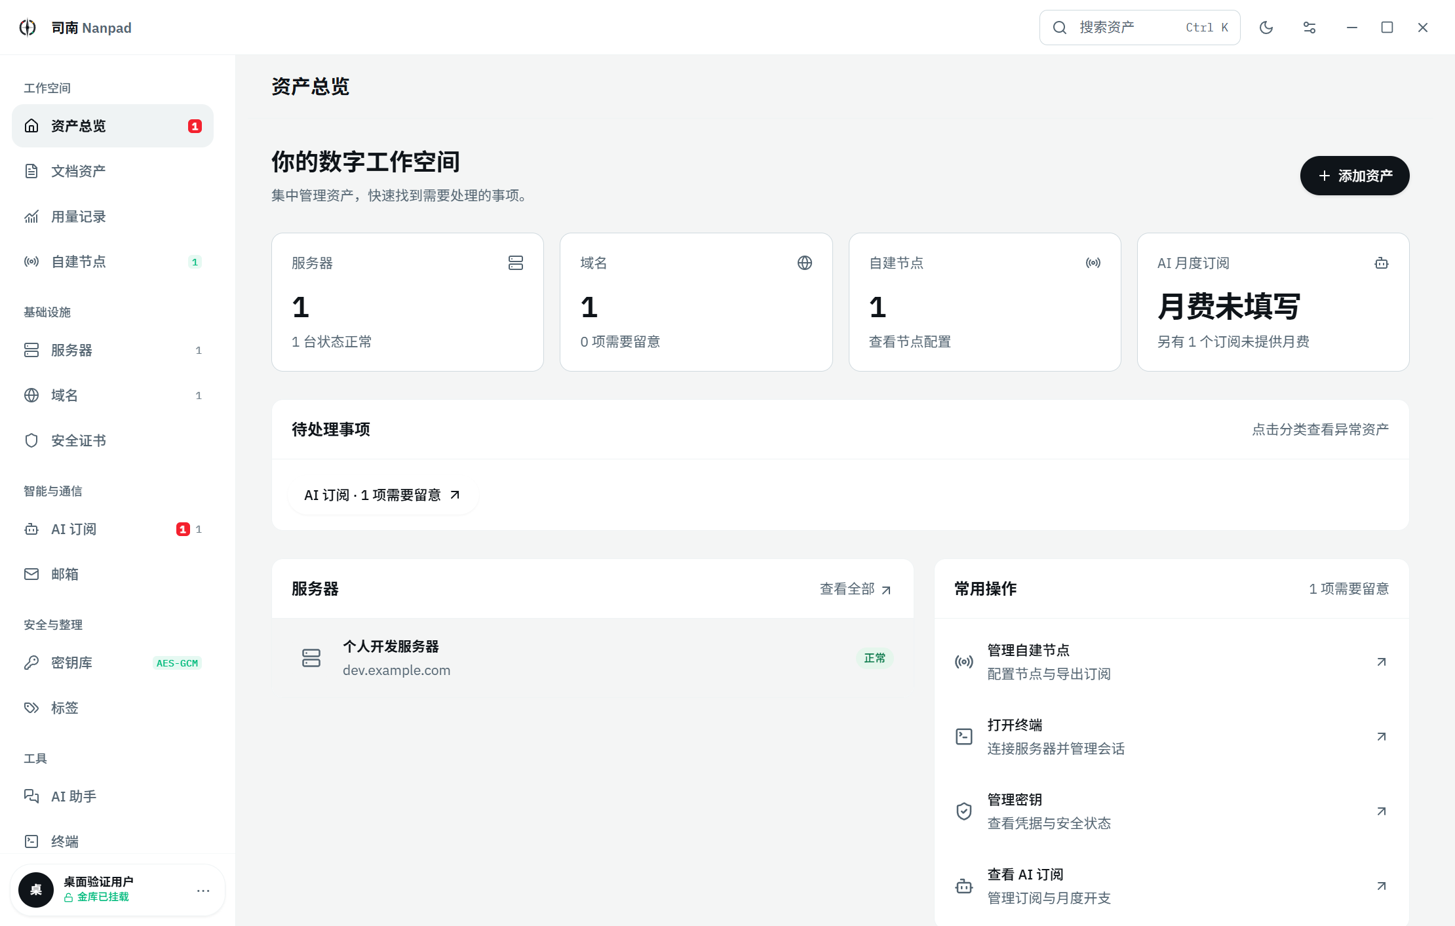Viewport: 1455px width, 926px height.
Task: Open the AI 月度订阅 card
Action: tap(1273, 302)
